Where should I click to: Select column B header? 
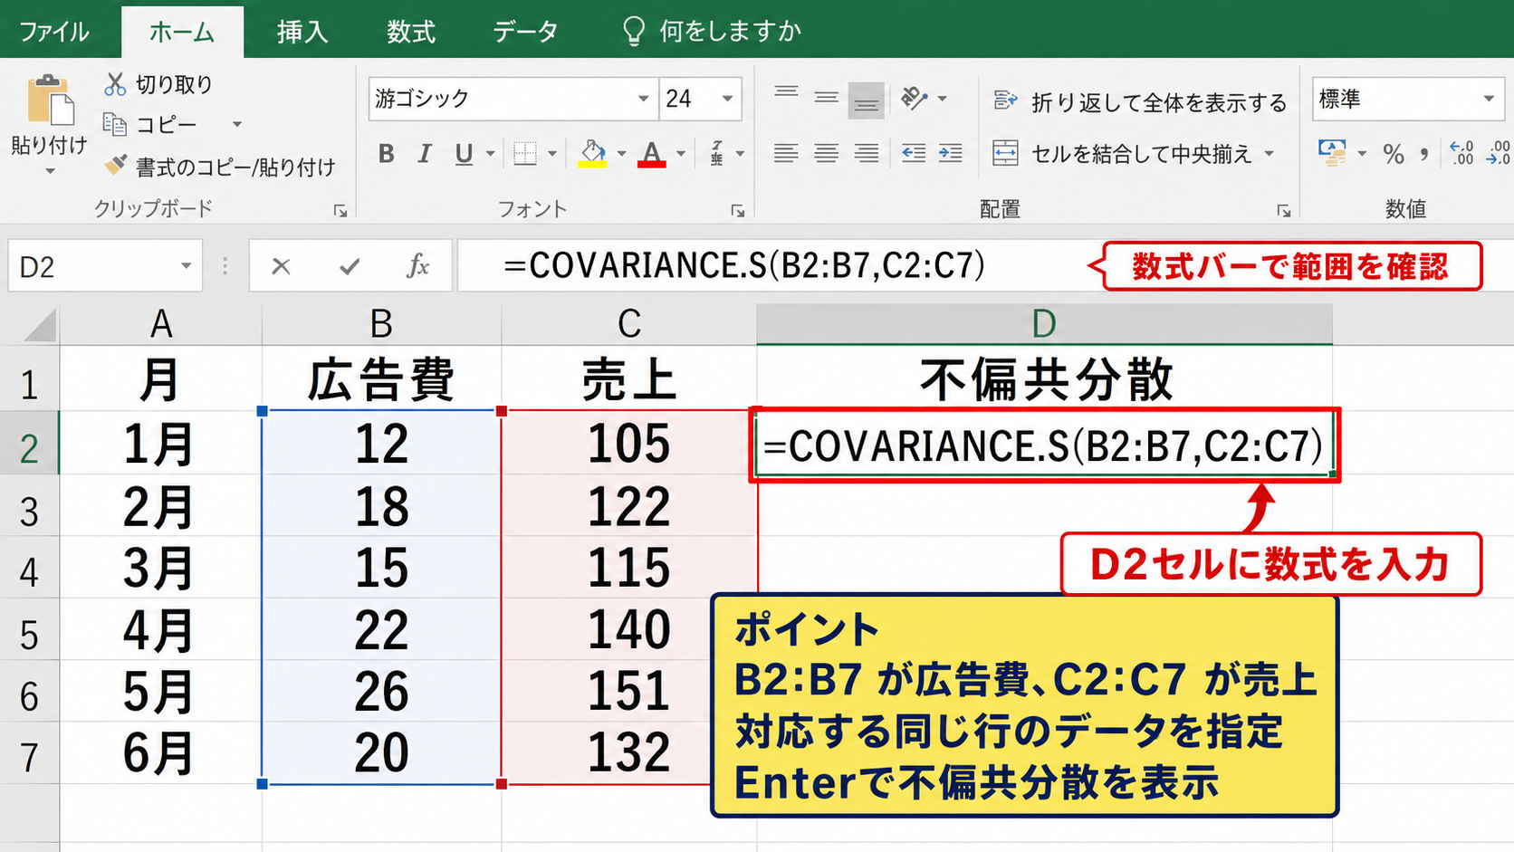[x=381, y=324]
